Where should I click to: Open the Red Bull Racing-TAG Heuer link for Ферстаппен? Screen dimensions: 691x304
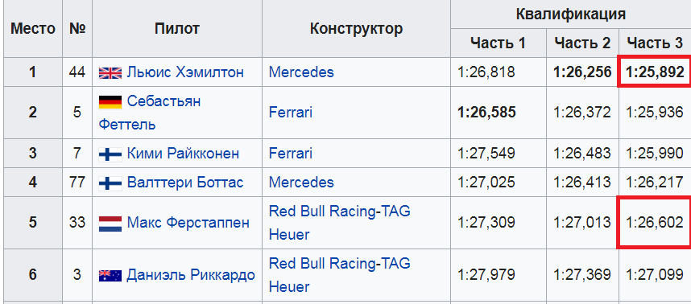click(339, 223)
